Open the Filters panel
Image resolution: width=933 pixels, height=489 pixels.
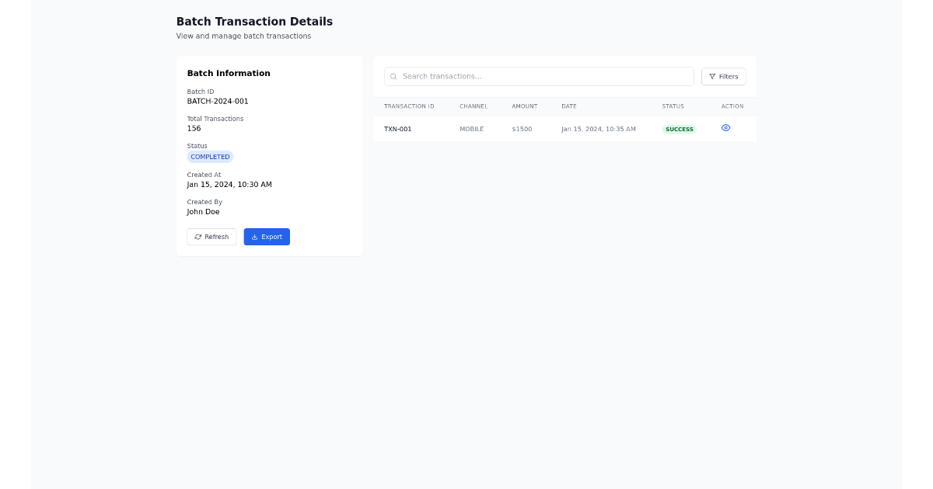tap(723, 76)
